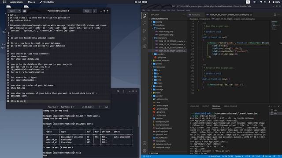
Task: Click the notifications bell in VS Code status bar
Action: 279,156
